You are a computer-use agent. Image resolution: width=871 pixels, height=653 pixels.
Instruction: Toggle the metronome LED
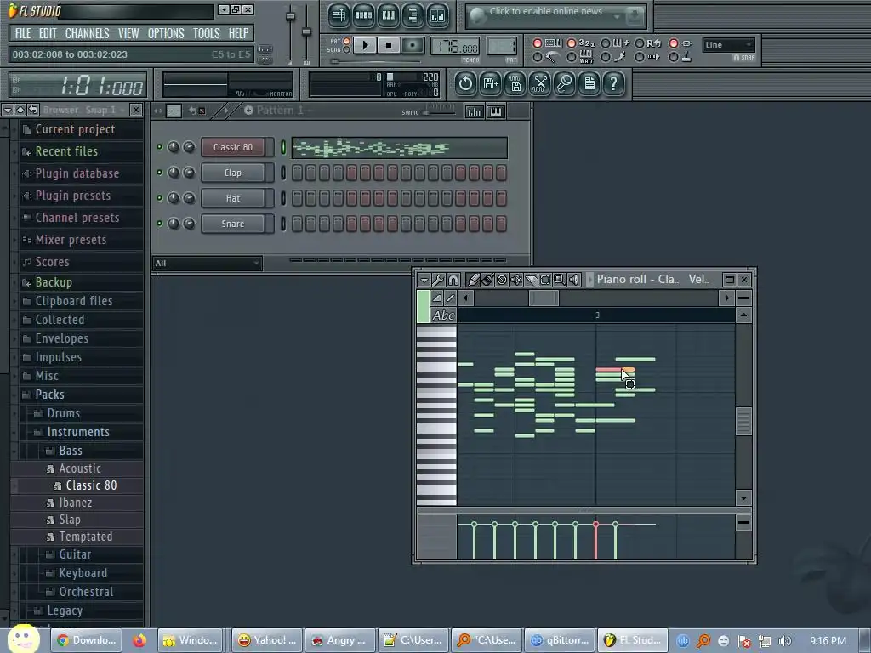(538, 57)
